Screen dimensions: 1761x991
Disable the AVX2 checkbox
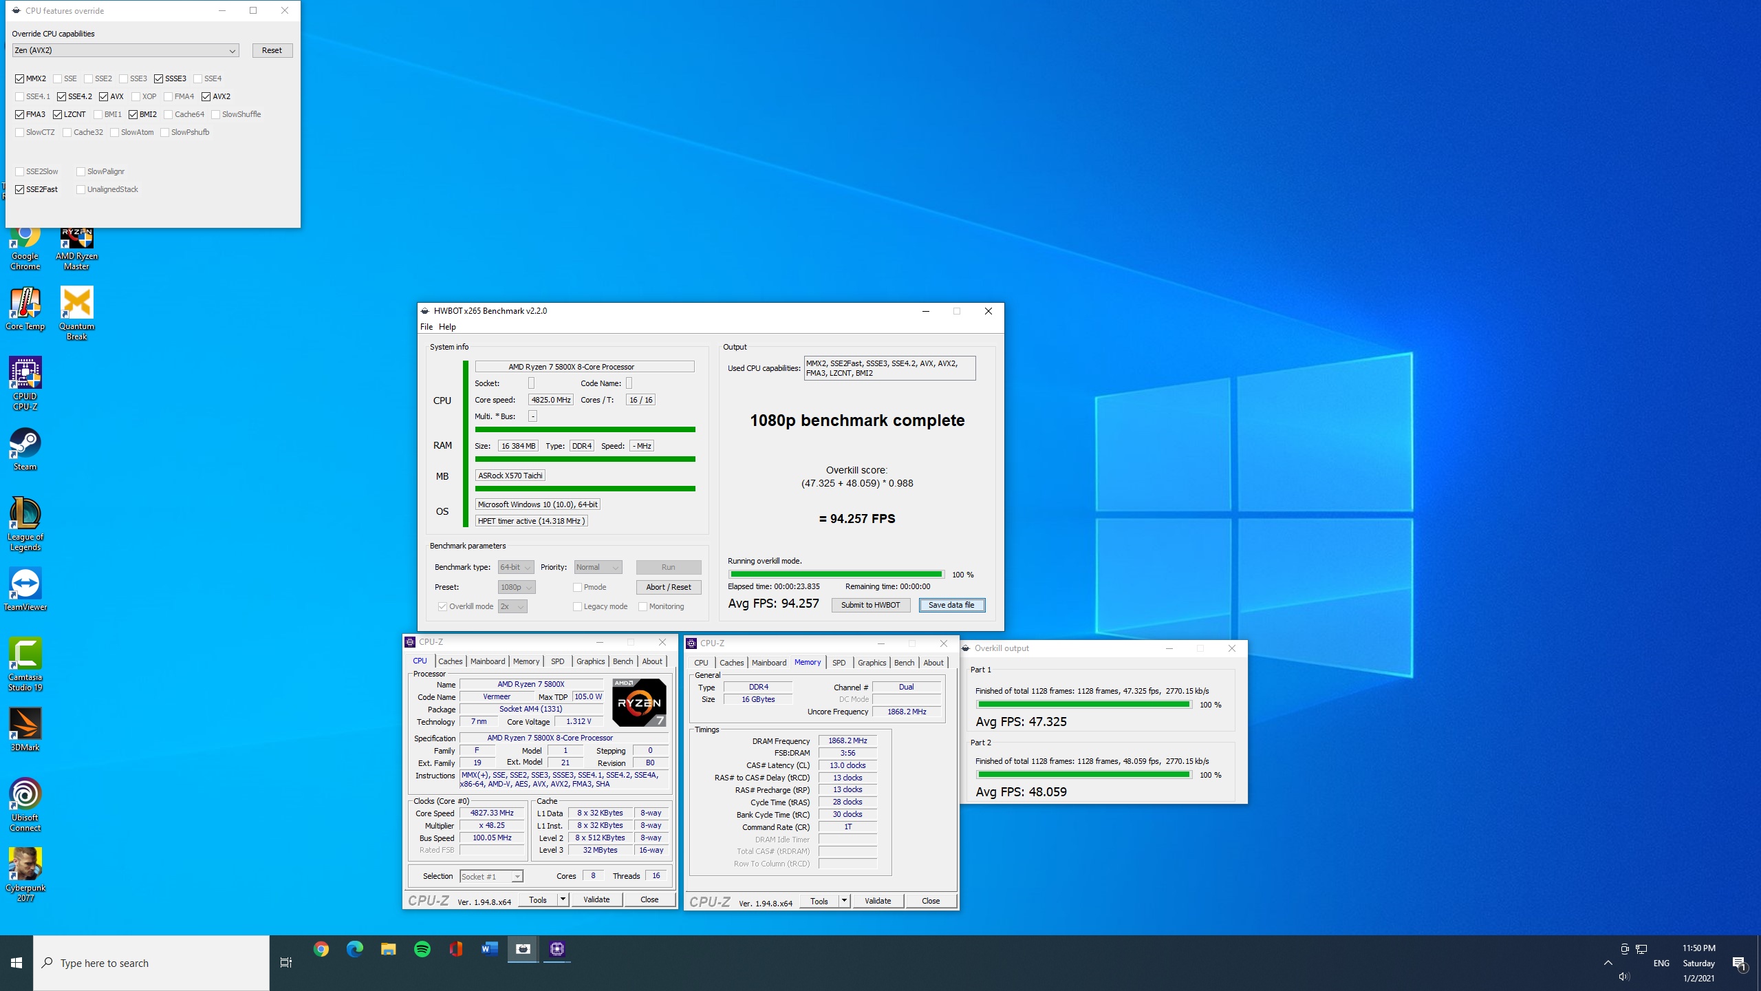[x=206, y=96]
